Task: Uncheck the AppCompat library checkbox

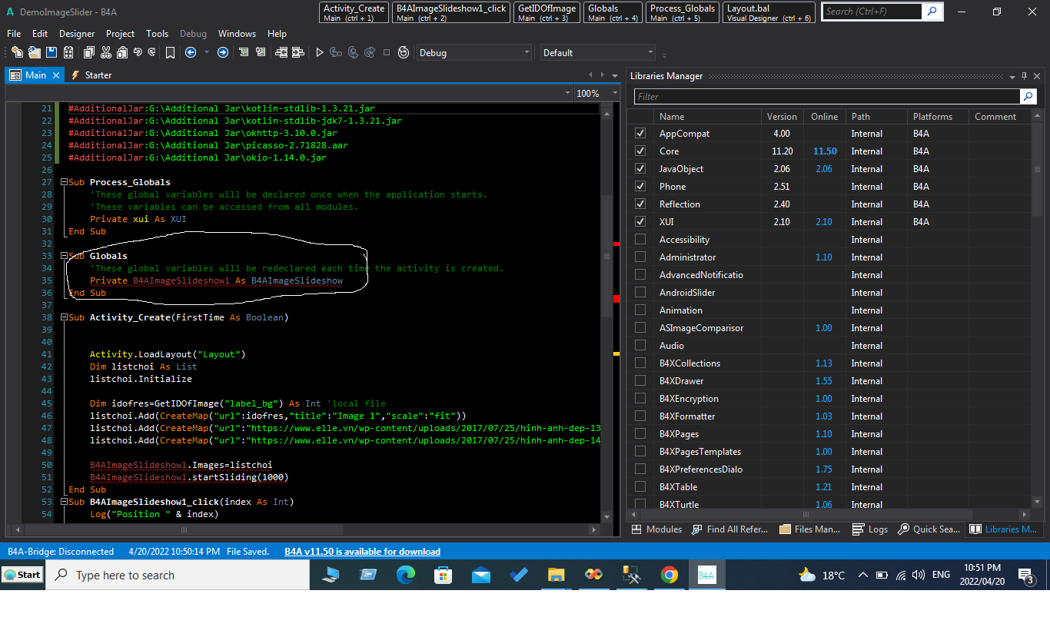Action: click(640, 134)
